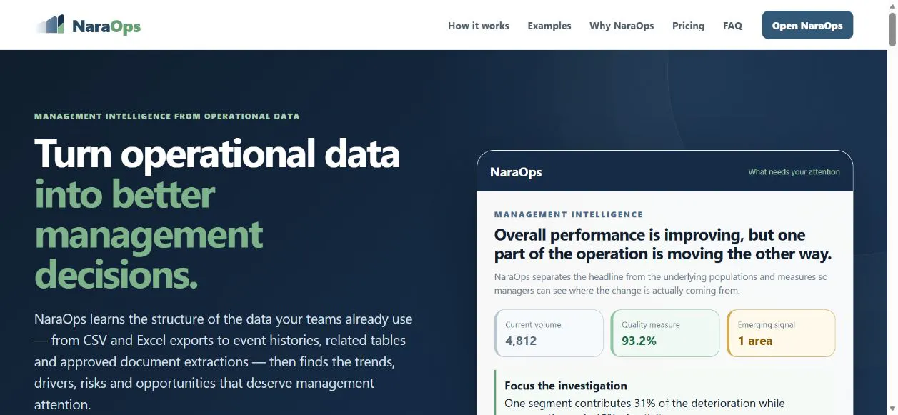898x415 pixels.
Task: Open the How it works section
Action: pos(479,26)
